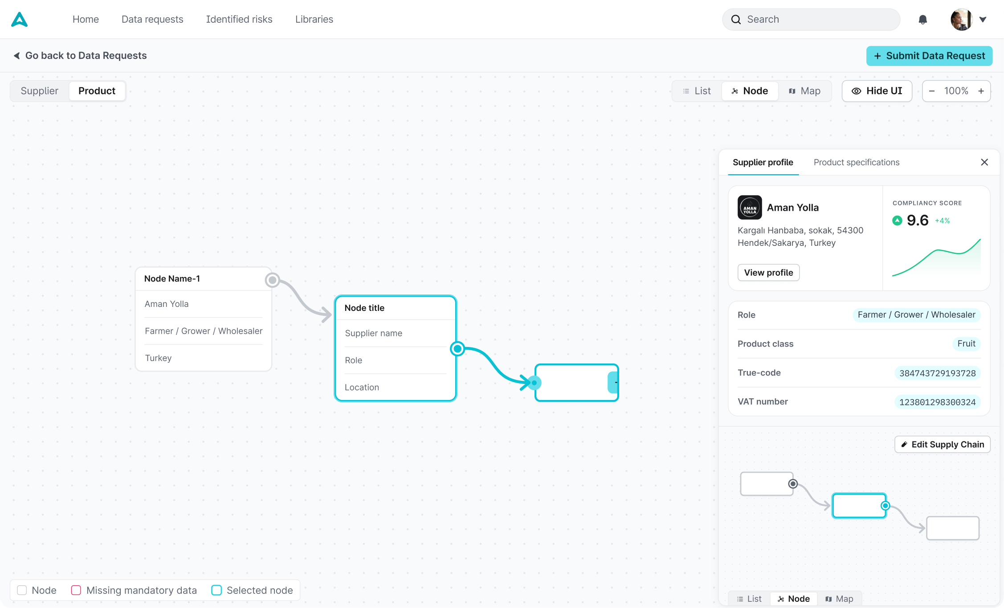Click the zoom in plus icon

click(981, 91)
